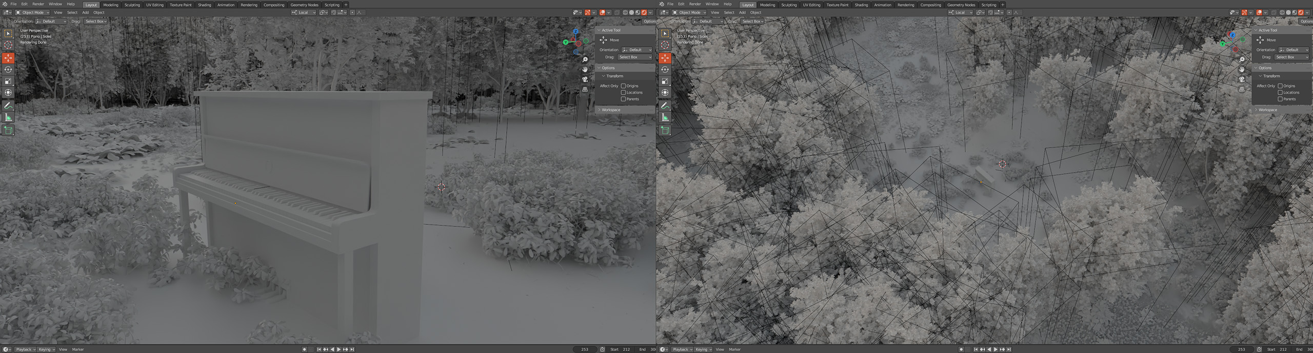Activate the Measure tool in left window

(x=8, y=117)
